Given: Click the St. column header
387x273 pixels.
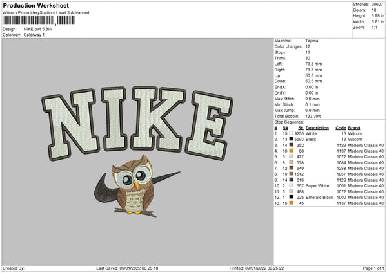Looking at the screenshot, I should pyautogui.click(x=301, y=127).
